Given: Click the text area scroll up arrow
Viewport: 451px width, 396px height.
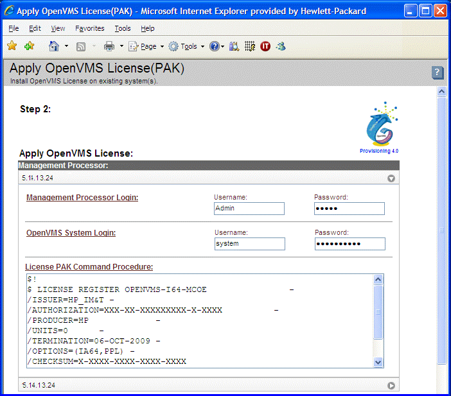Looking at the screenshot, I should pos(378,279).
